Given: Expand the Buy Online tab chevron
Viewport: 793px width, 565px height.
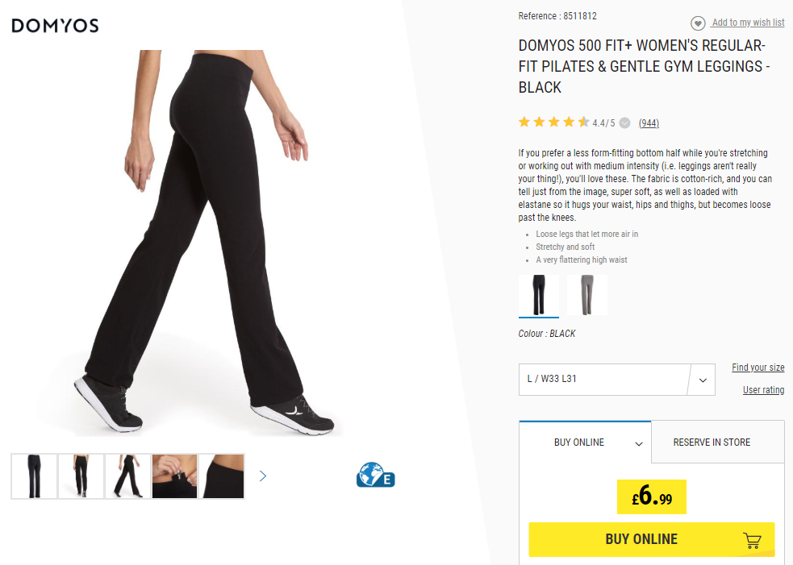Looking at the screenshot, I should coord(639,444).
